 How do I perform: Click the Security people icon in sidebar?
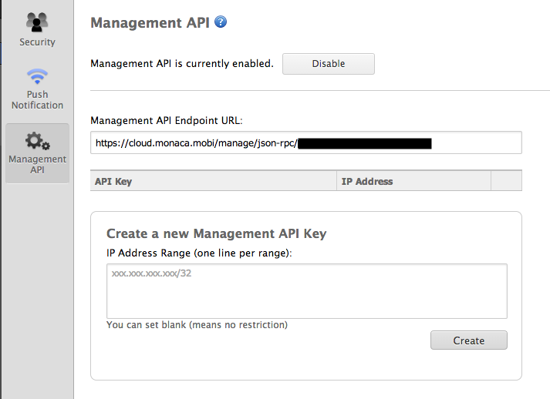pos(37,22)
